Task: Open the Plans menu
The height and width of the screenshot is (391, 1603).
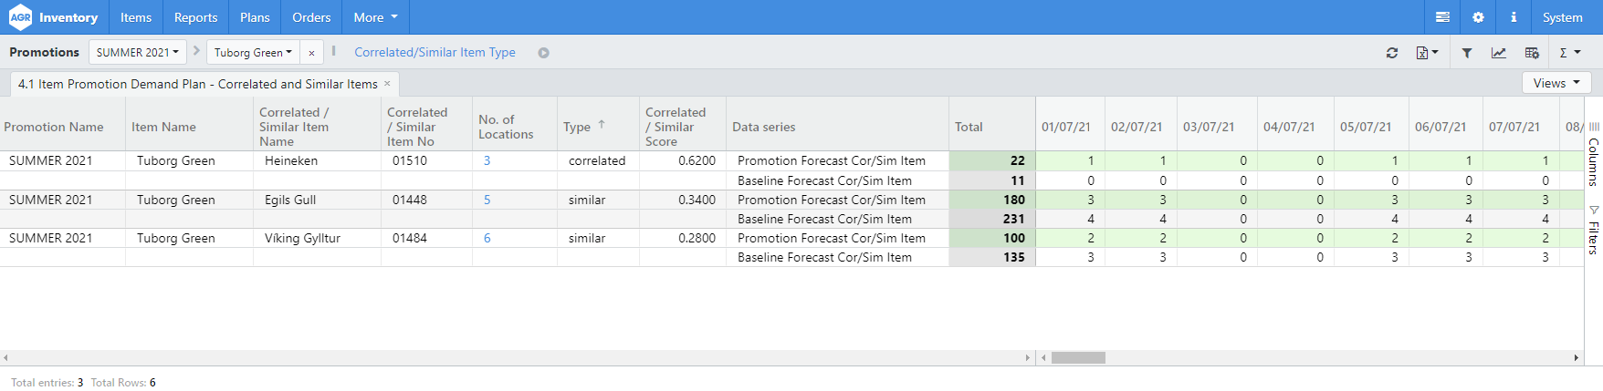Action: tap(255, 17)
